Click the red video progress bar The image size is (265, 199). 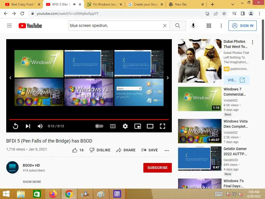click(x=89, y=119)
